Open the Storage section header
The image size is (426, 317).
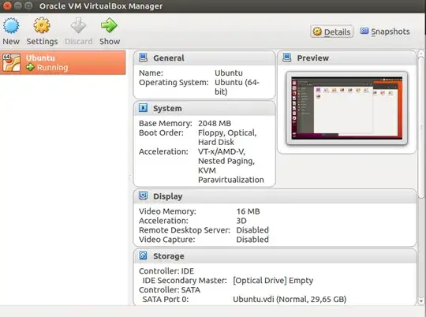tap(275, 255)
